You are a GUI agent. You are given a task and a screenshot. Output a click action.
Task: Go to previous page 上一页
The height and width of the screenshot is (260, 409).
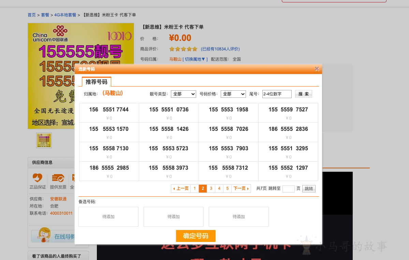click(181, 188)
